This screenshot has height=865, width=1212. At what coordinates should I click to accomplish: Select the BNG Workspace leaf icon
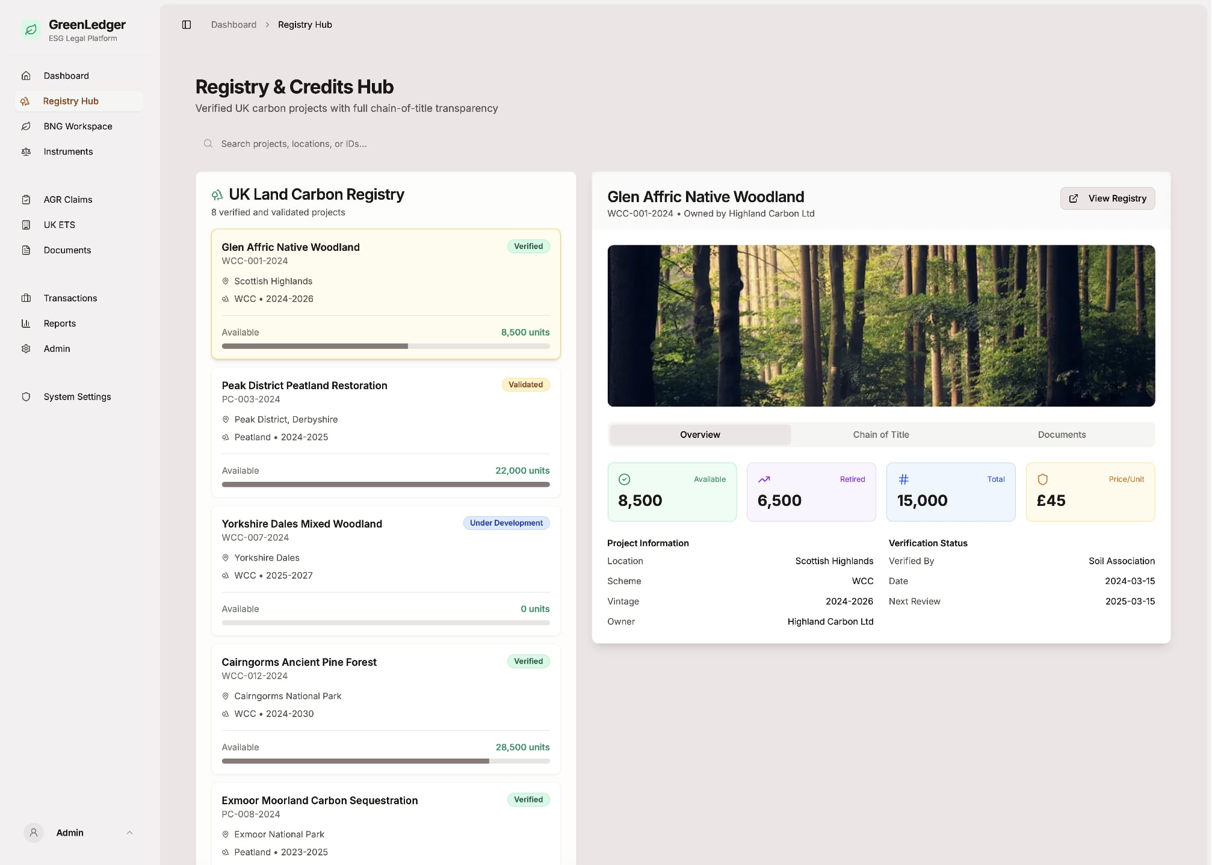26,126
